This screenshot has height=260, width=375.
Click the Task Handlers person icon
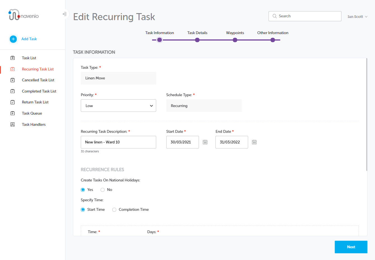pyautogui.click(x=13, y=125)
